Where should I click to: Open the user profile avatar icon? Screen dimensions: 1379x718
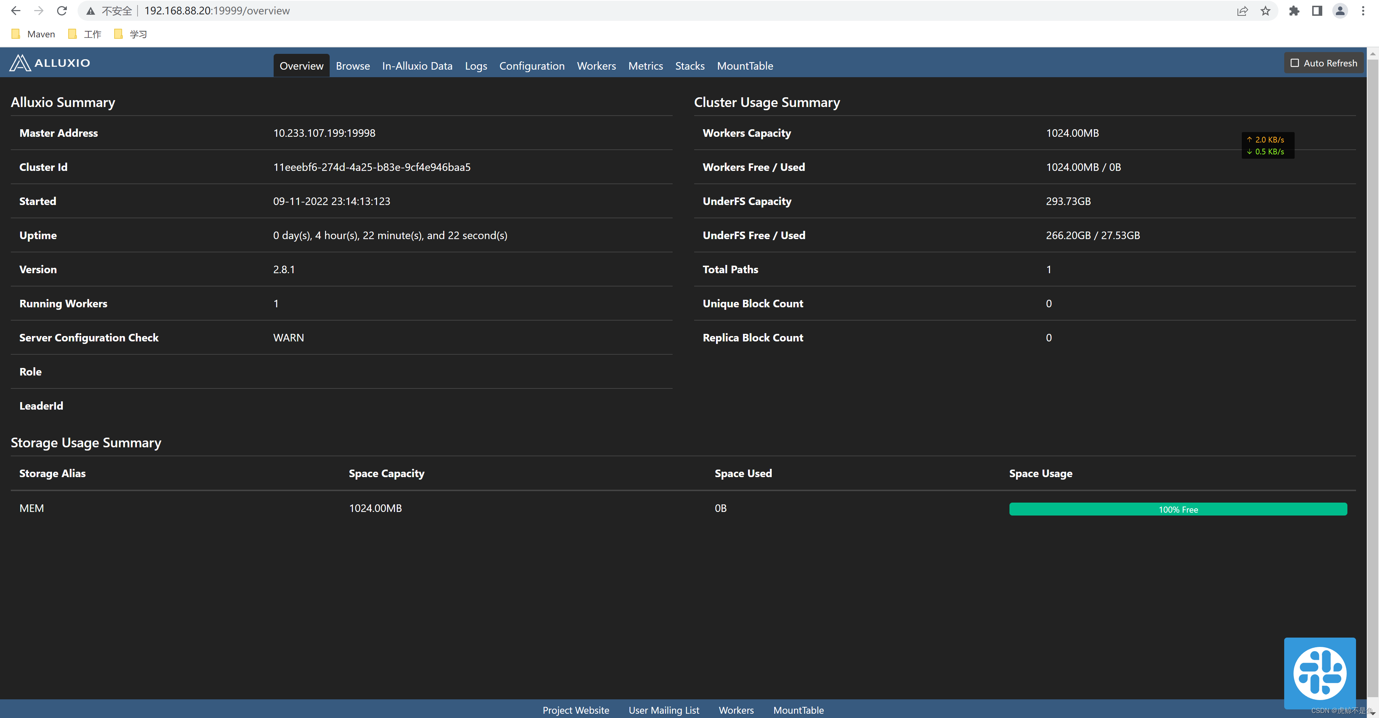tap(1340, 11)
